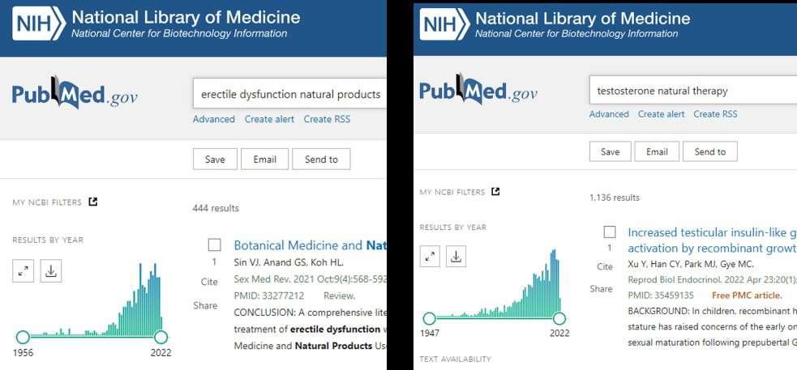797x370 pixels.
Task: Expand the results-by-year chart above the 1947 timeline
Action: 431,257
